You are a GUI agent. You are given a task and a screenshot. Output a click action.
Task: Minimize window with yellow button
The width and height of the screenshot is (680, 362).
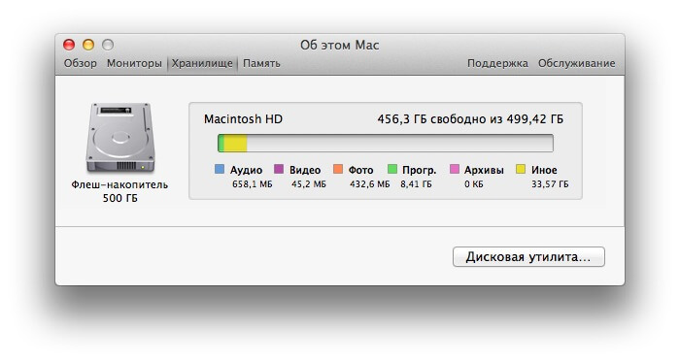(88, 45)
